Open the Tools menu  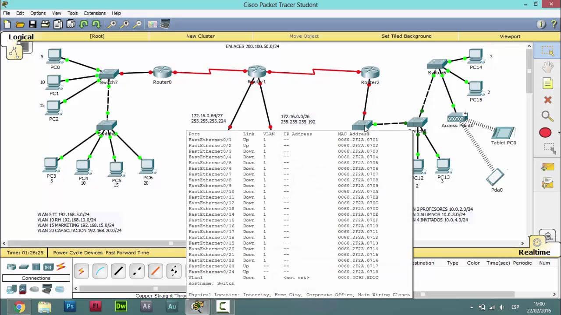tap(73, 13)
